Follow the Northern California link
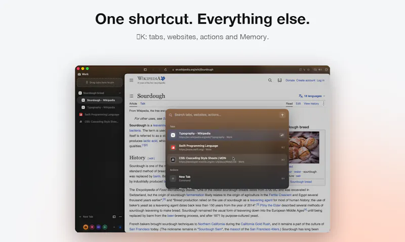Viewport: 405px width, 242px height. pyautogui.click(x=211, y=224)
